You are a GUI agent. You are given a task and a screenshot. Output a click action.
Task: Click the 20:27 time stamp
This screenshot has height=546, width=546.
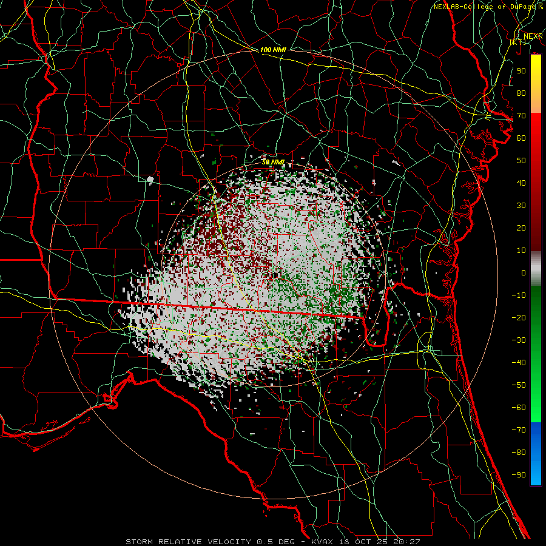tap(406, 542)
